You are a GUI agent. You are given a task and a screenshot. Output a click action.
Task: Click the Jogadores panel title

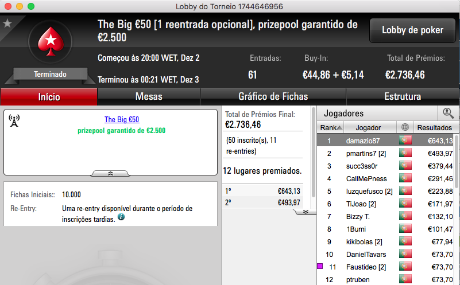(x=343, y=113)
